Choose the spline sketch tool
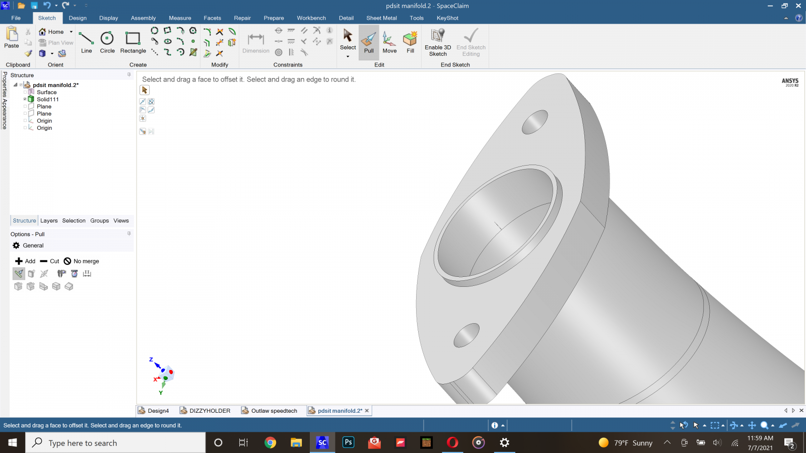 pyautogui.click(x=168, y=52)
